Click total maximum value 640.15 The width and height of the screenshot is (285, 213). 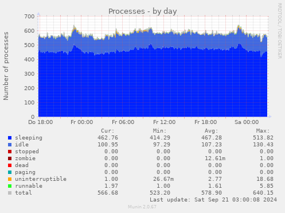pyautogui.click(x=263, y=193)
